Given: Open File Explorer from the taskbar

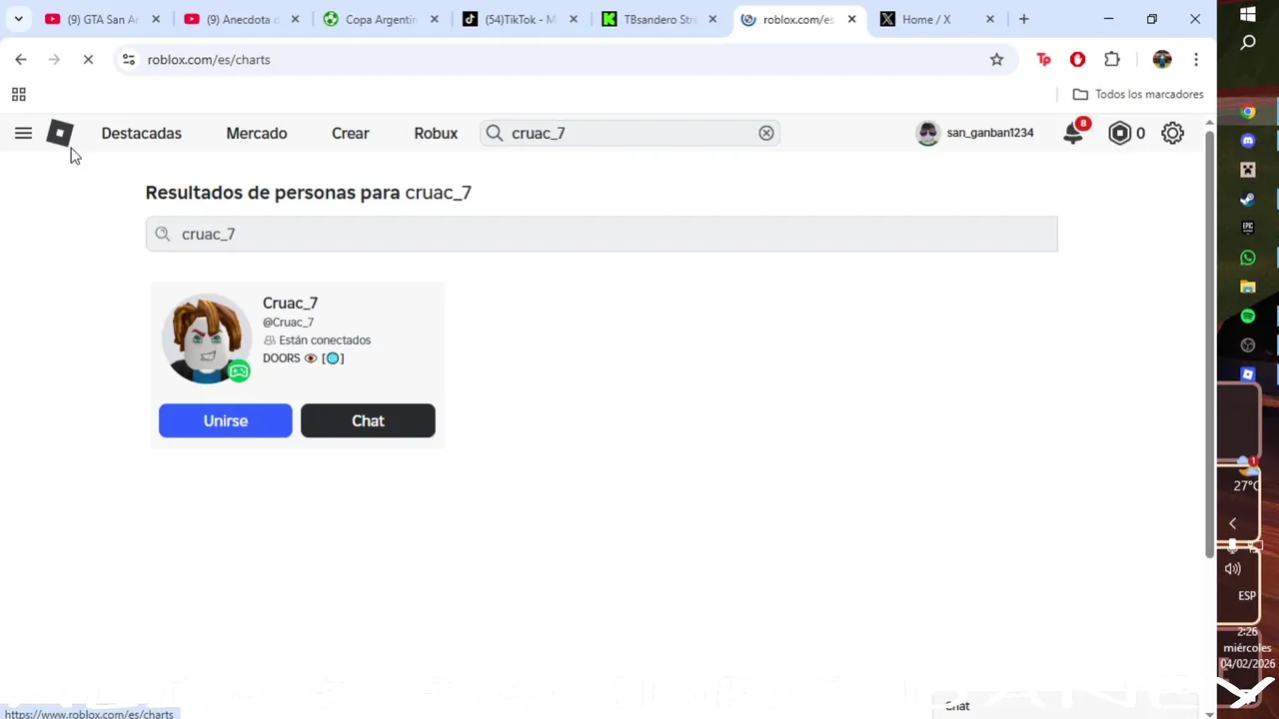Looking at the screenshot, I should coord(1248,287).
